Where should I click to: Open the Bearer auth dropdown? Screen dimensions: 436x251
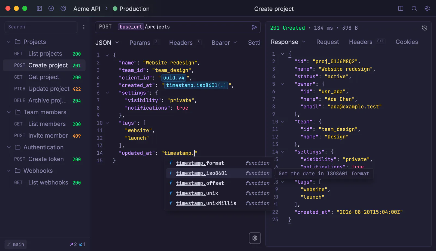(224, 43)
